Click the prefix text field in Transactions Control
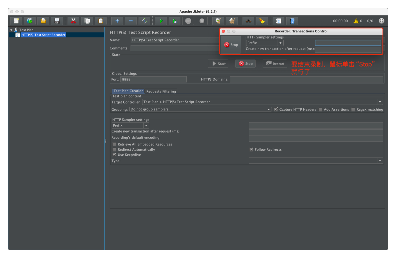The image size is (396, 258). 348,43
